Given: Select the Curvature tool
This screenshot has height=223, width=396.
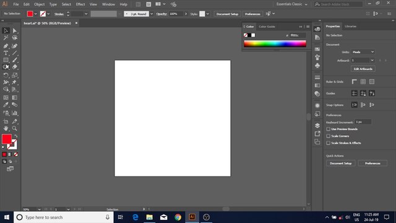Looking at the screenshot, I should (x=15, y=46).
